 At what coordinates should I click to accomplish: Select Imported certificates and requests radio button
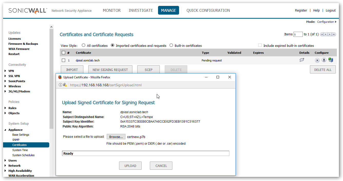pos(112,45)
